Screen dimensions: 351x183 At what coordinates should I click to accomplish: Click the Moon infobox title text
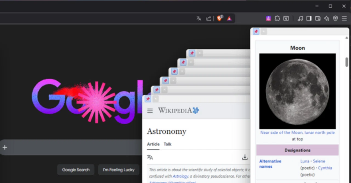click(298, 48)
